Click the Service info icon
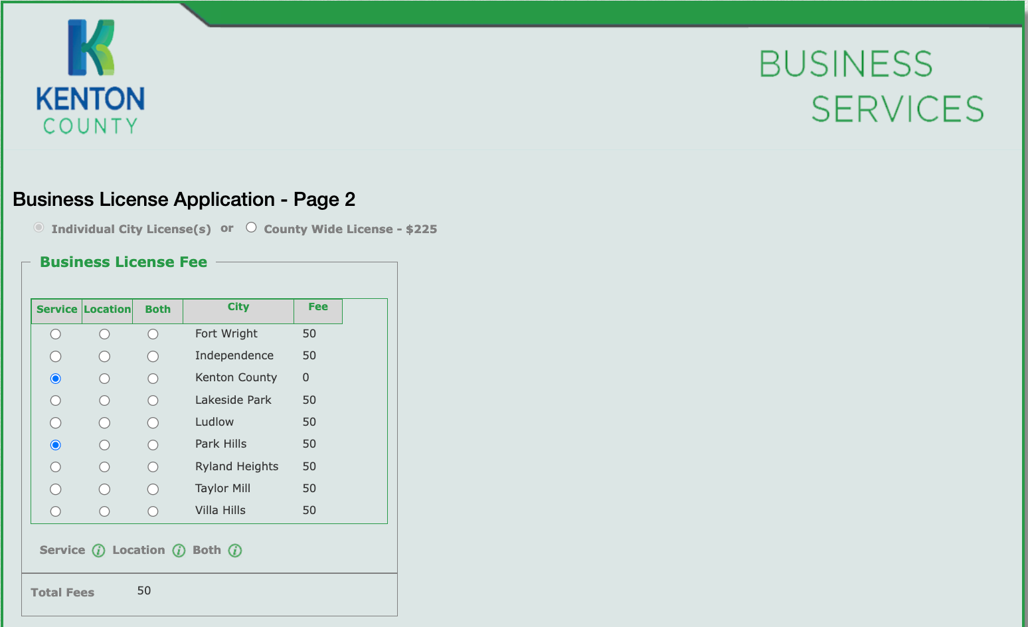Screen dimensions: 1028x627 [x=98, y=551]
